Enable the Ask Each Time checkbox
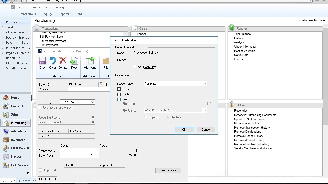This screenshot has width=328, height=184. click(x=134, y=67)
